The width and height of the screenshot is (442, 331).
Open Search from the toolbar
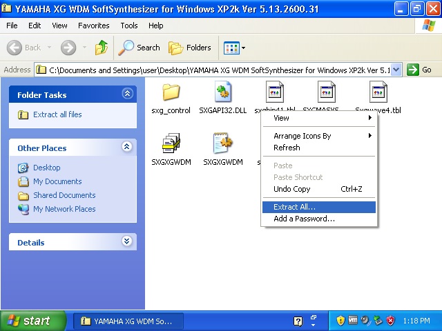(x=139, y=48)
